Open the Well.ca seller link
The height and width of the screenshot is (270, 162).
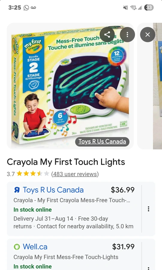pyautogui.click(x=35, y=247)
